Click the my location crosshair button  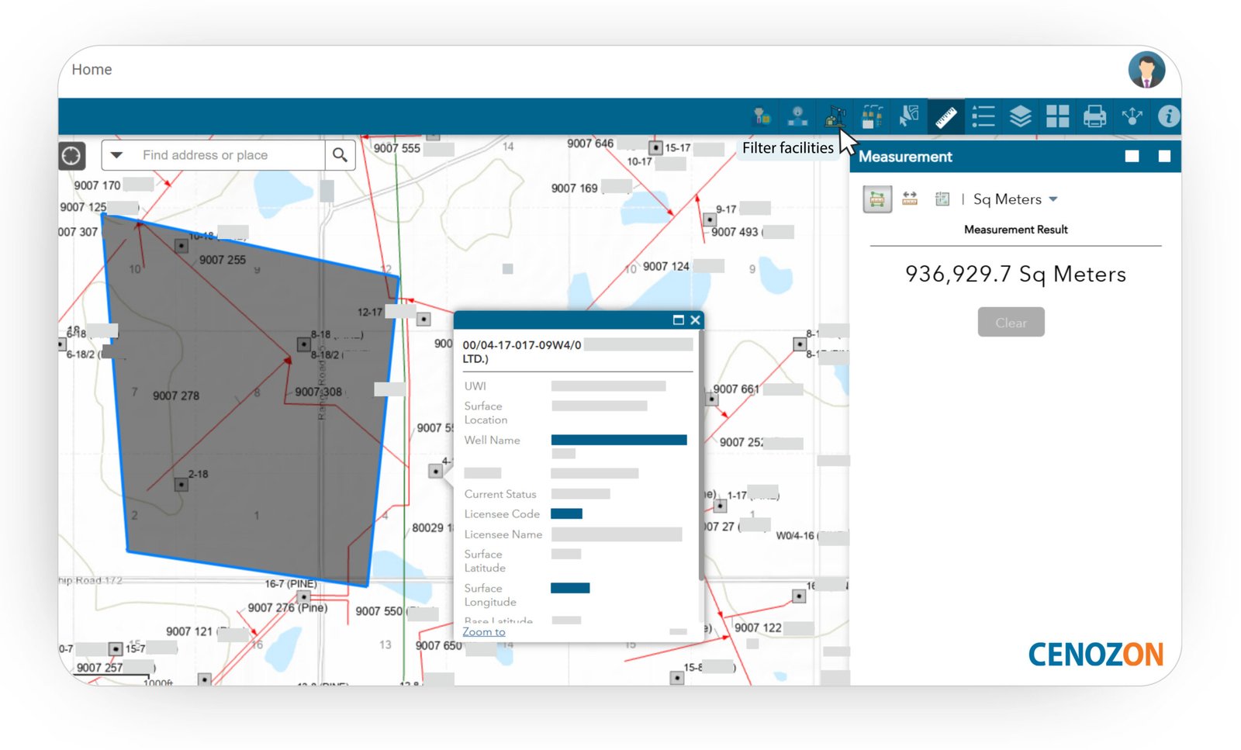pos(71,156)
